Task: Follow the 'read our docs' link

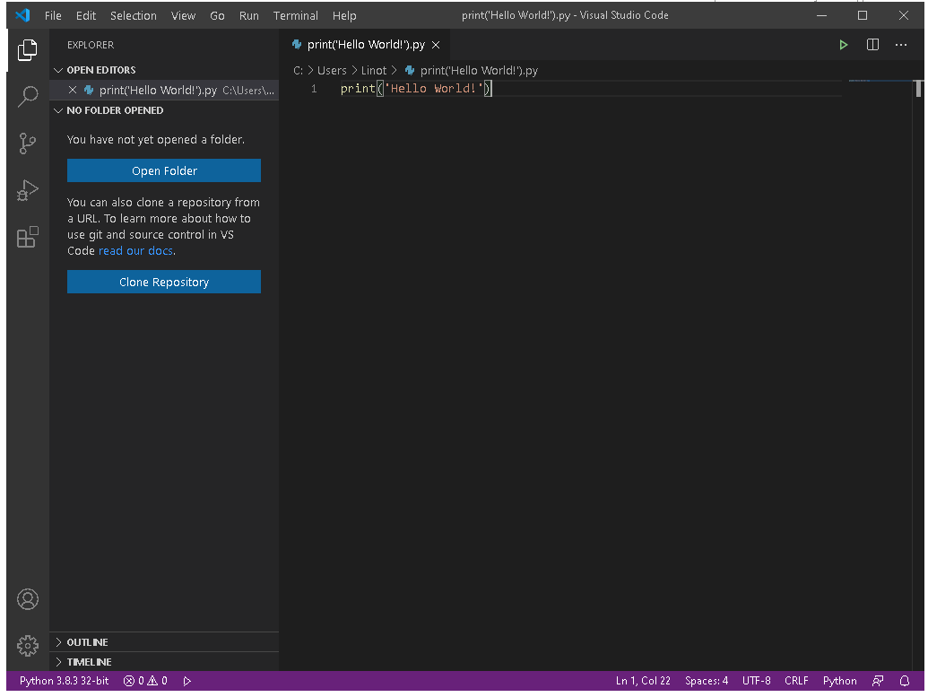Action: 135,251
